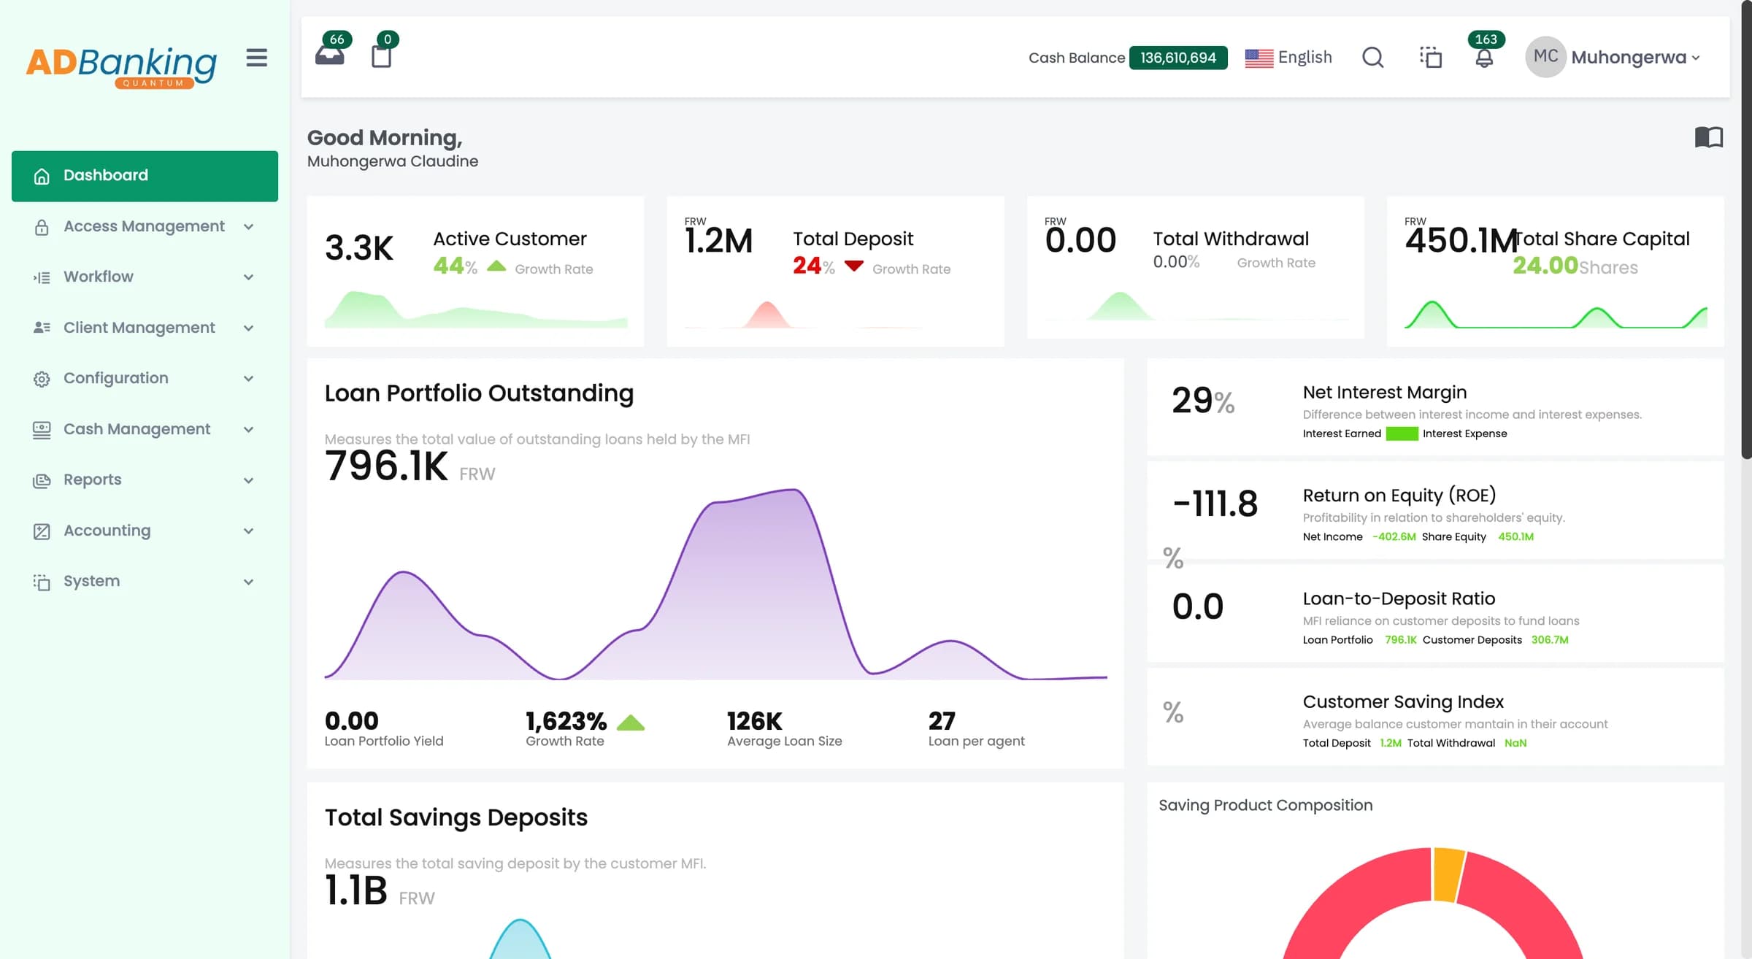The height and width of the screenshot is (959, 1752).
Task: Expand Client Management chevron
Action: pyautogui.click(x=248, y=328)
